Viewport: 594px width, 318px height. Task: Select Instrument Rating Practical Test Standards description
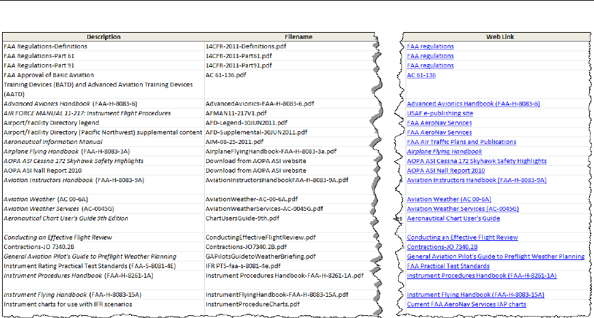(89, 265)
